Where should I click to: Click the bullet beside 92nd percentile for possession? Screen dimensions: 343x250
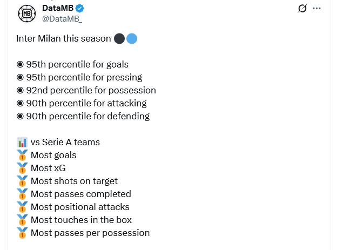point(21,91)
